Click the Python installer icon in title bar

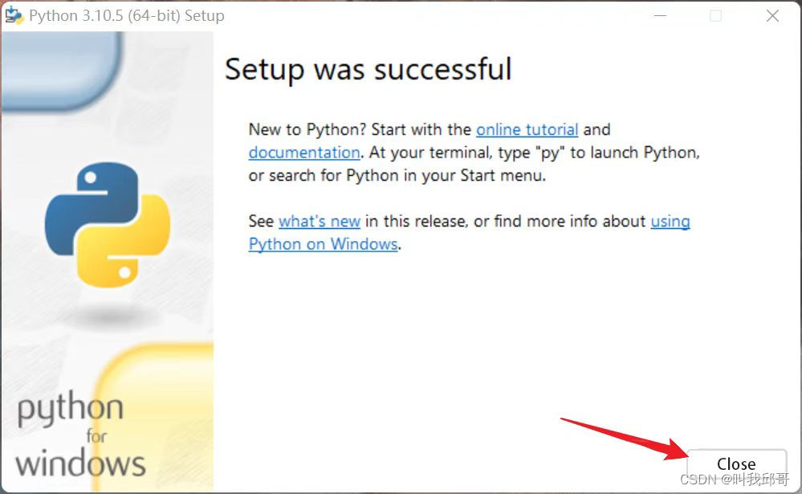pos(14,16)
